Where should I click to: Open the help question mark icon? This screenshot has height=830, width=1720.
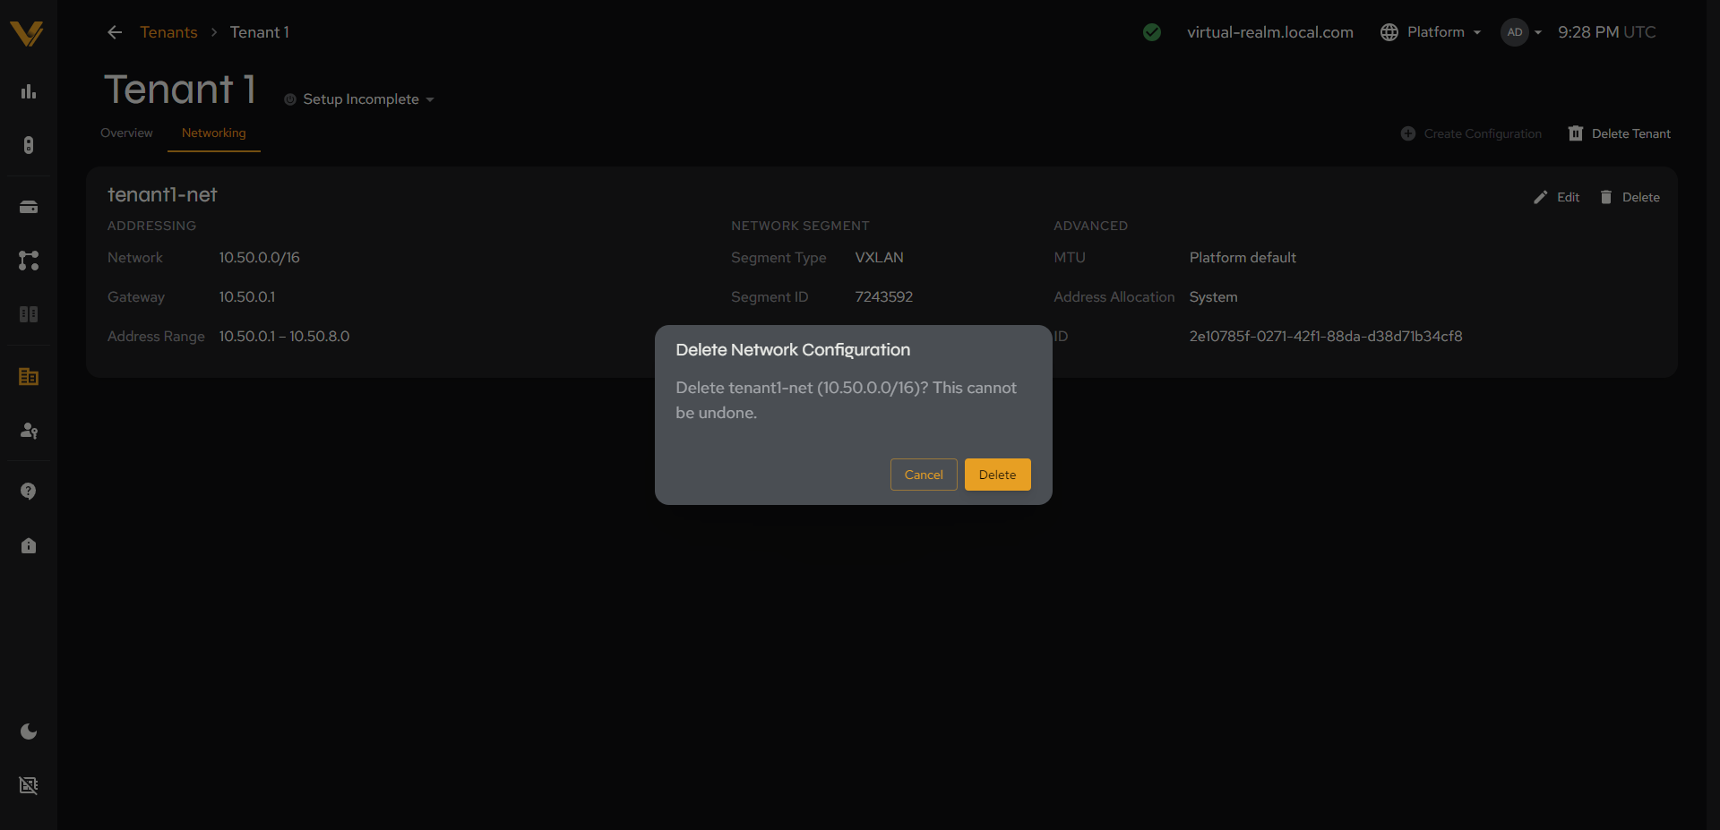click(x=29, y=492)
